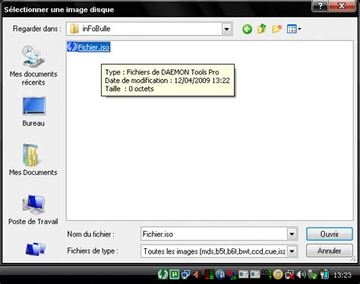Click the dual monitors network tray icon
360x284 pixels.
(x=186, y=275)
